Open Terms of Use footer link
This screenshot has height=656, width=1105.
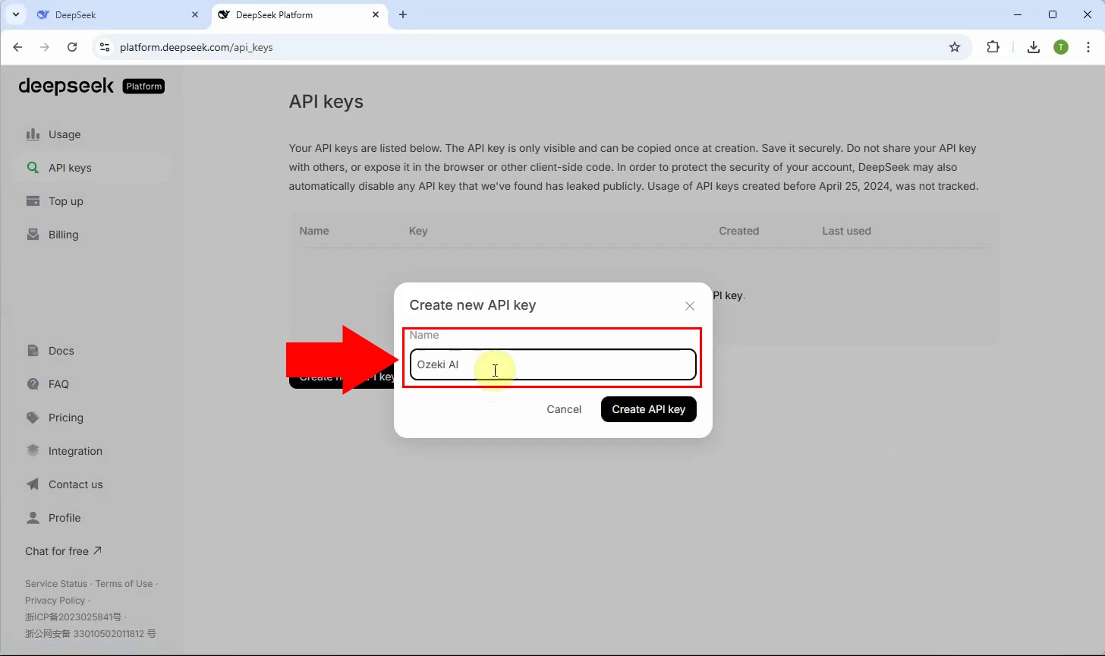124,584
